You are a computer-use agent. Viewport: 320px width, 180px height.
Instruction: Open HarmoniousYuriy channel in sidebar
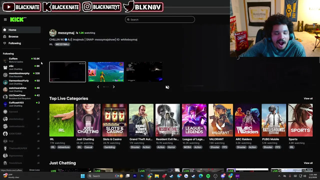point(21,82)
